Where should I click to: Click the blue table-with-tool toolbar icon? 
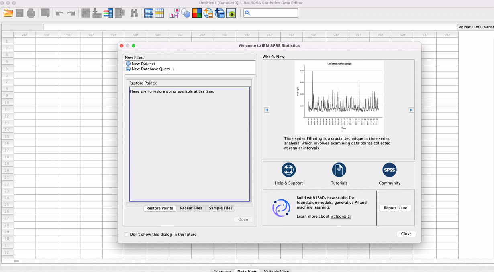(x=219, y=13)
